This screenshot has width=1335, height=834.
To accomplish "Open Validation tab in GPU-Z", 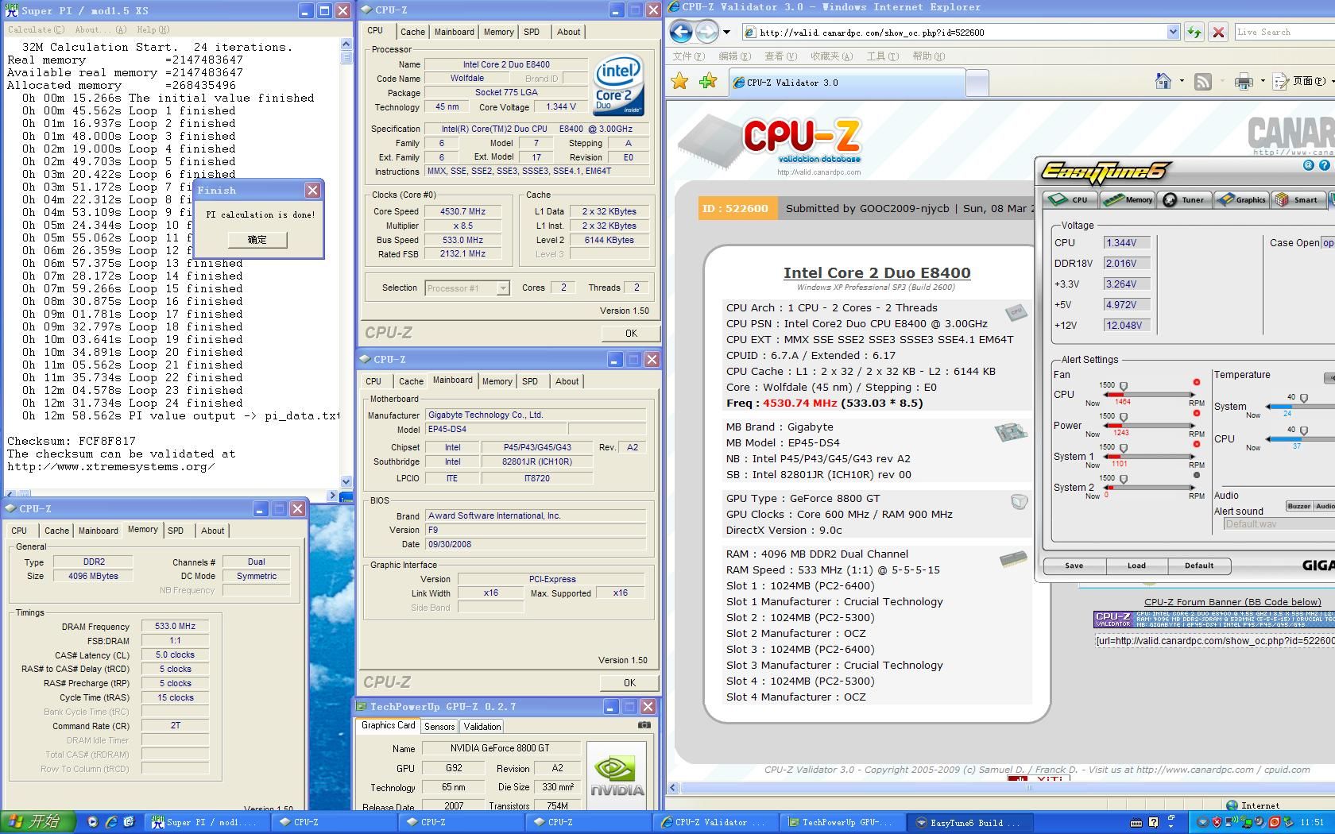I will (482, 726).
